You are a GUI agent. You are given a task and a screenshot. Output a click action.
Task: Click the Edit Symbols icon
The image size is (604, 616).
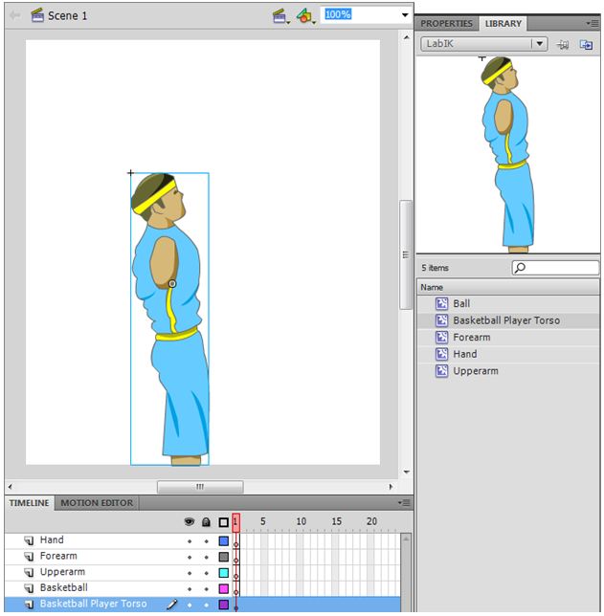click(x=305, y=15)
